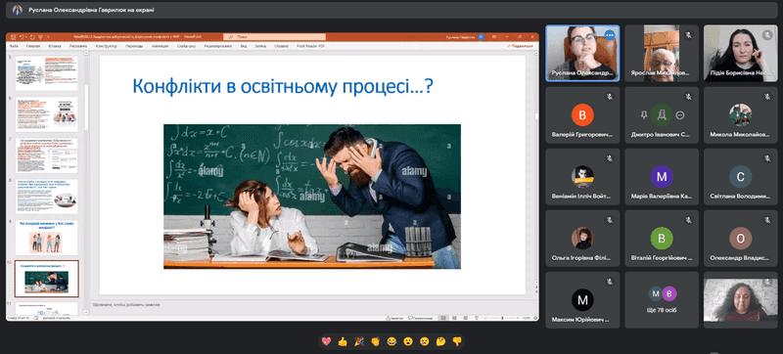
Task: Send the sparkling heart emoji reaction
Action: tap(327, 341)
